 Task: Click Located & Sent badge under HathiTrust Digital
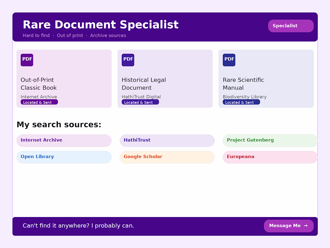coord(140,102)
